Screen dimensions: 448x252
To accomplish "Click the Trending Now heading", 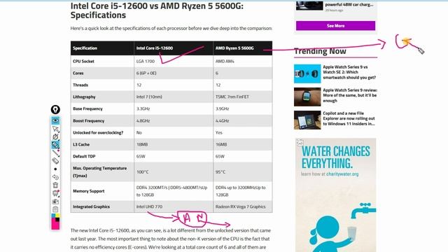I will click(320, 51).
